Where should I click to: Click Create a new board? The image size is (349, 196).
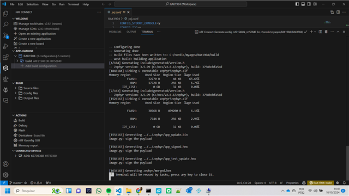[31, 44]
